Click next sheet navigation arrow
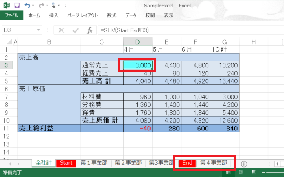Image resolution: width=284 pixels, height=177 pixels. pyautogui.click(x=18, y=164)
